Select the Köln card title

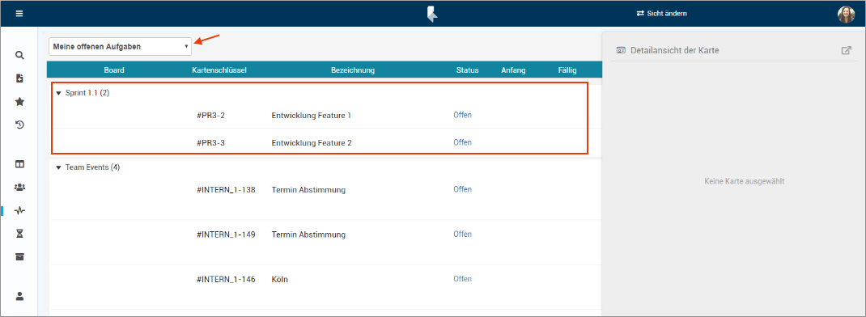click(x=279, y=280)
